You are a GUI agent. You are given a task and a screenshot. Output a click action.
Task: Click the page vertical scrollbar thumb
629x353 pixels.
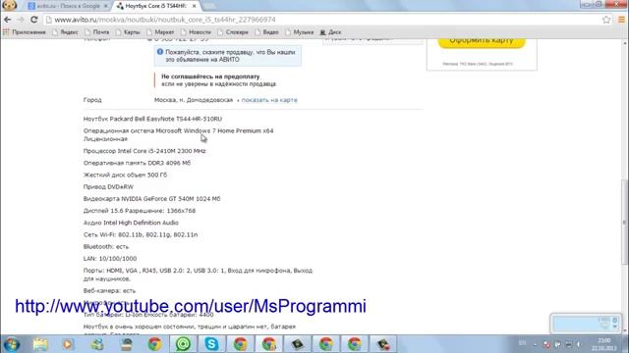(x=624, y=222)
